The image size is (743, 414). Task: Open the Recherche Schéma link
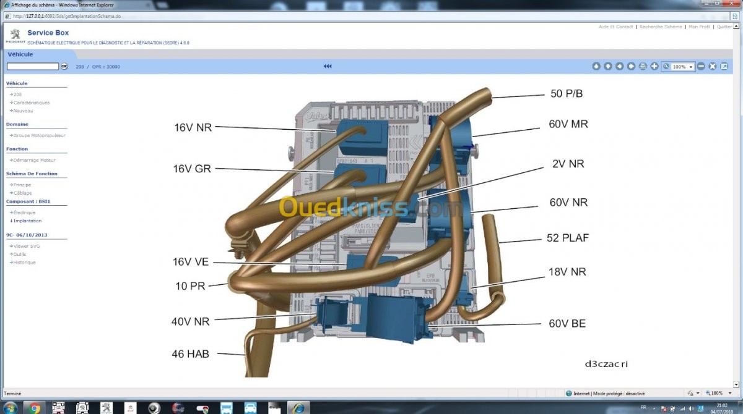661,27
